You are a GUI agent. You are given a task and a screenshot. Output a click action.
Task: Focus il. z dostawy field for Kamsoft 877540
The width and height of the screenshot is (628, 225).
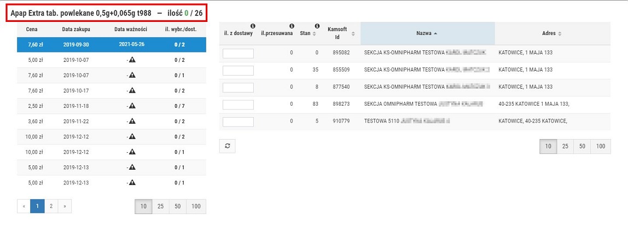(x=238, y=88)
